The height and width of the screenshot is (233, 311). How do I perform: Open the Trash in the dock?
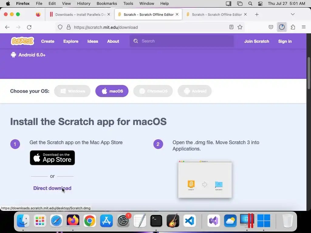pyautogui.click(x=287, y=221)
